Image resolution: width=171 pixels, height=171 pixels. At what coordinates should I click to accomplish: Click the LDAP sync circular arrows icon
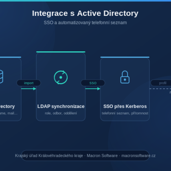(x=61, y=77)
